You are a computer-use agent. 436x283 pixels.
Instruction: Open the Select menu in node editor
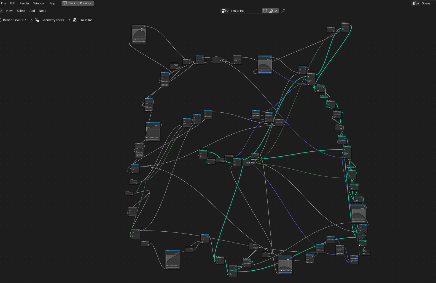click(x=21, y=11)
